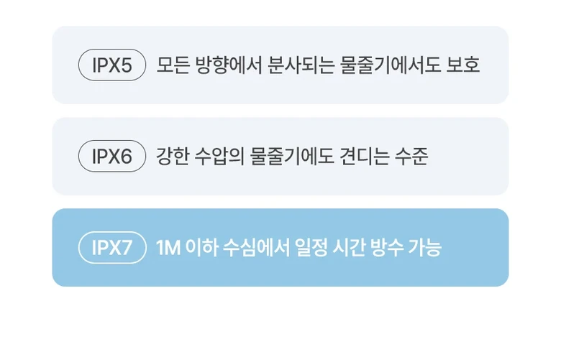
Task: Click the word 방수 in the IPX7 row
Action: pos(386,247)
